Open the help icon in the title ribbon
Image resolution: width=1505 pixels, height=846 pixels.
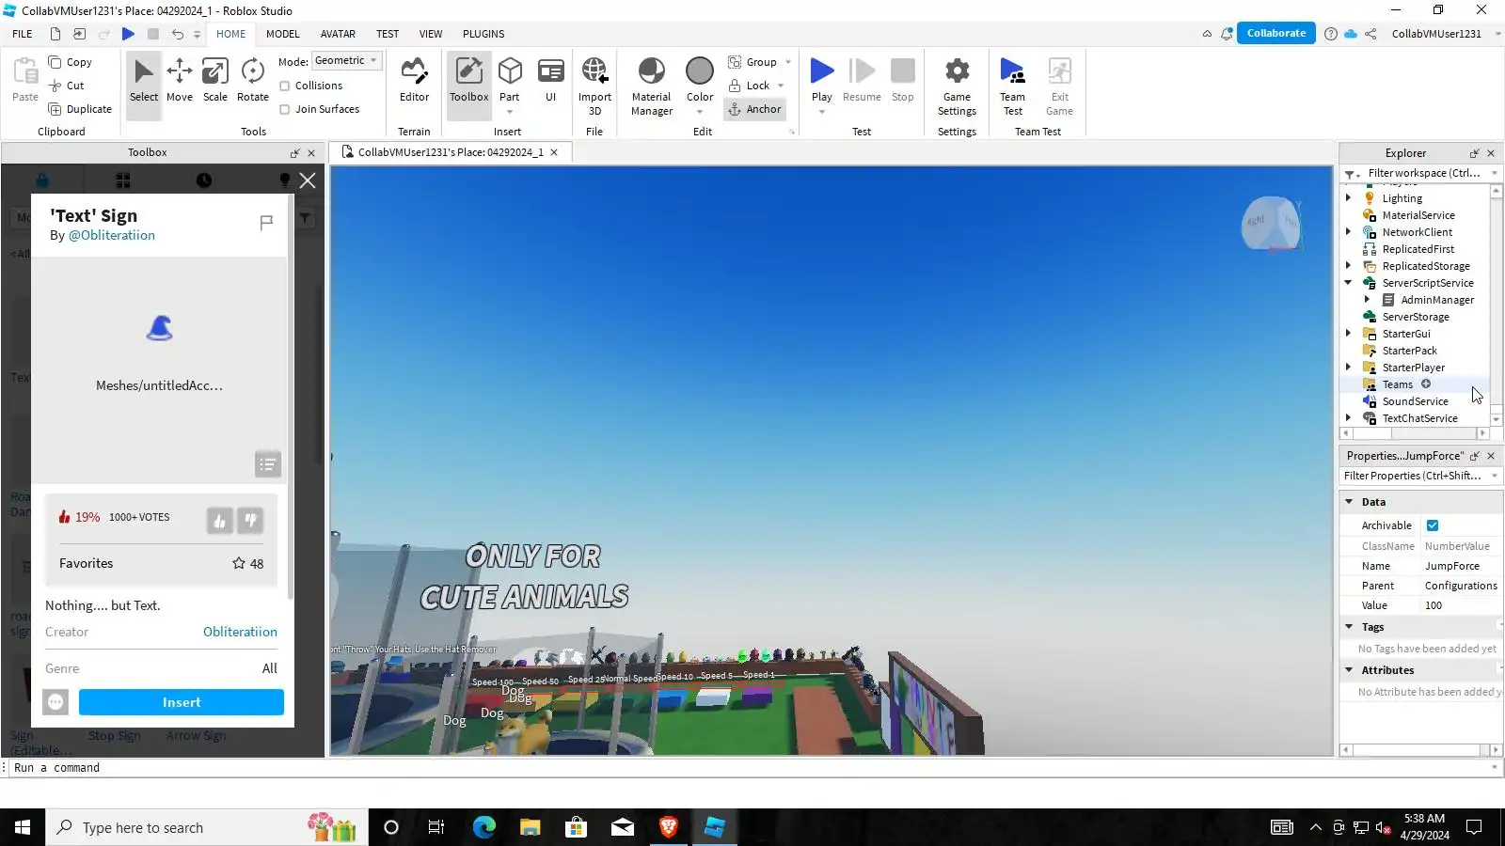click(x=1330, y=34)
